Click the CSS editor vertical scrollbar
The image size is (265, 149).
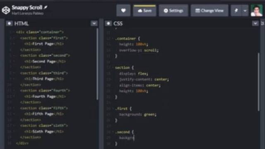[x=258, y=82]
